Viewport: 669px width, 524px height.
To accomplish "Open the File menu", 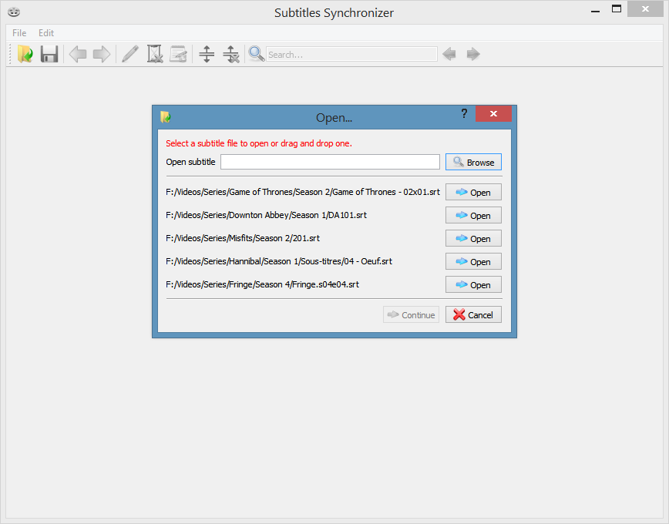I will point(19,33).
